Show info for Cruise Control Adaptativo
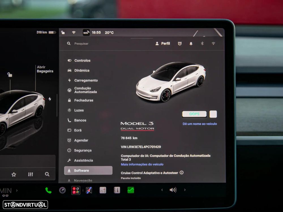Viewport: 283px width, 212px height. pos(182,172)
